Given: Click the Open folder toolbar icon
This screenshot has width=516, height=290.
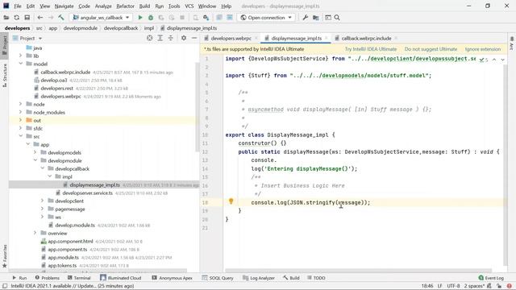Looking at the screenshot, I should click(x=6, y=18).
